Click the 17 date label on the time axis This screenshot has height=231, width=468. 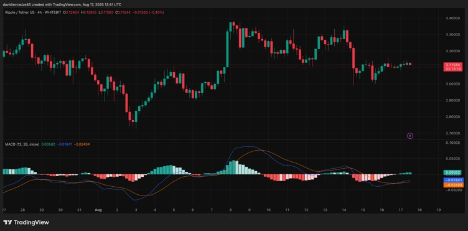coord(401,210)
